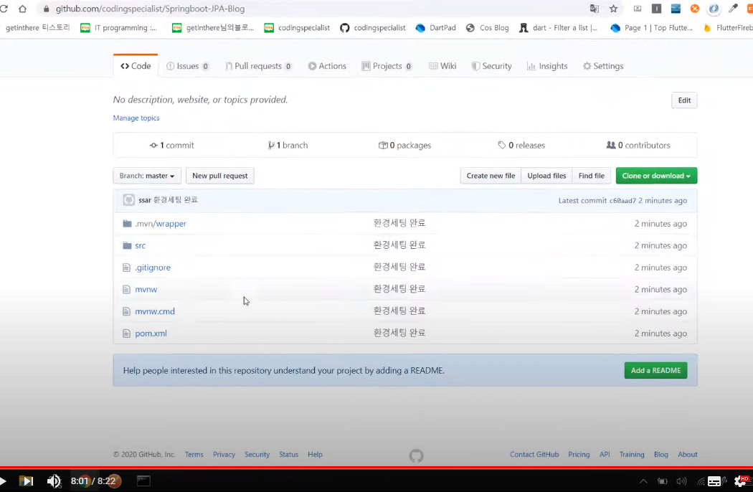Click the Create new file button
This screenshot has height=492, width=753.
(x=491, y=176)
